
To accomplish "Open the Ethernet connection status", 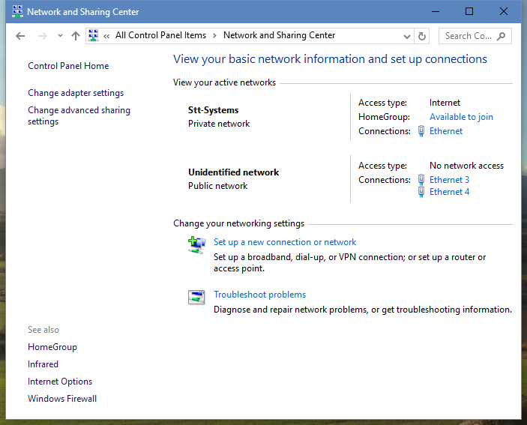I will pos(446,131).
